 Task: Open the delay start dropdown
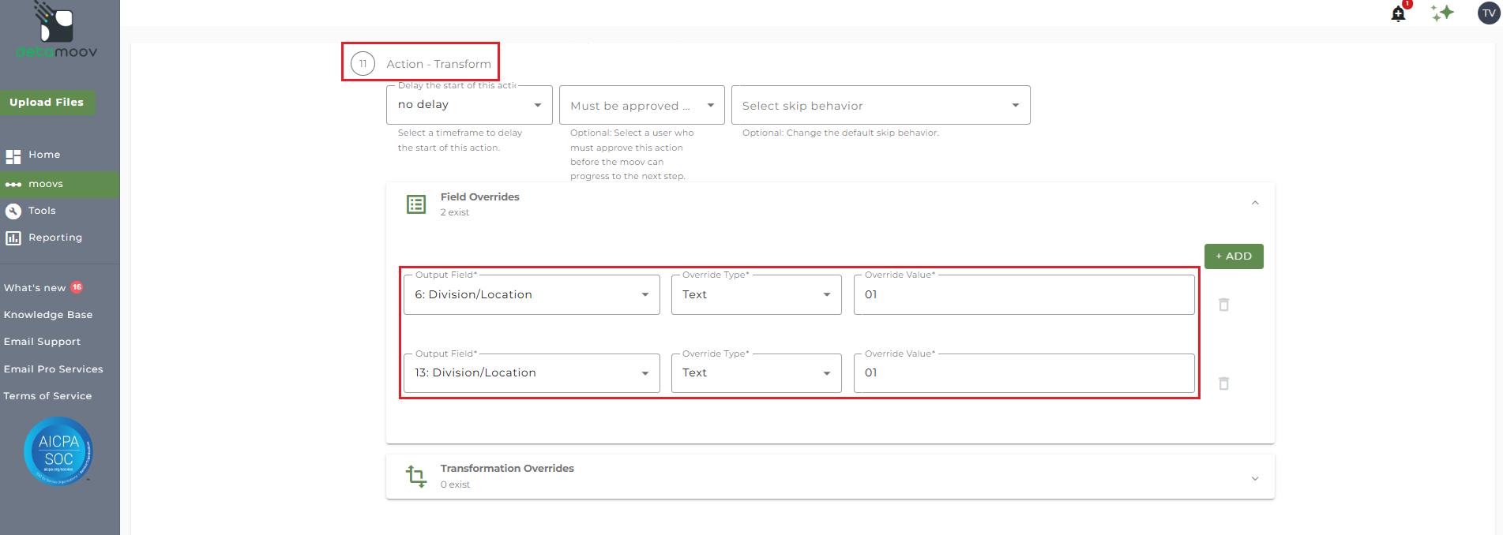tap(468, 105)
